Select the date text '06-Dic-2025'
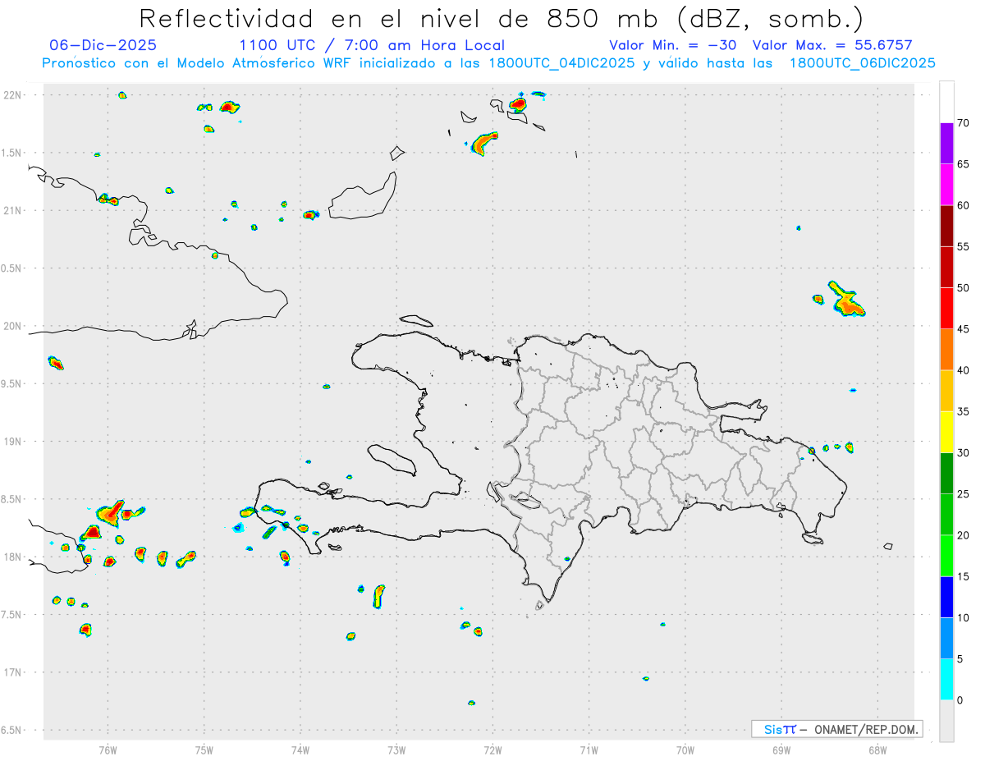This screenshot has width=985, height=761. pos(103,45)
